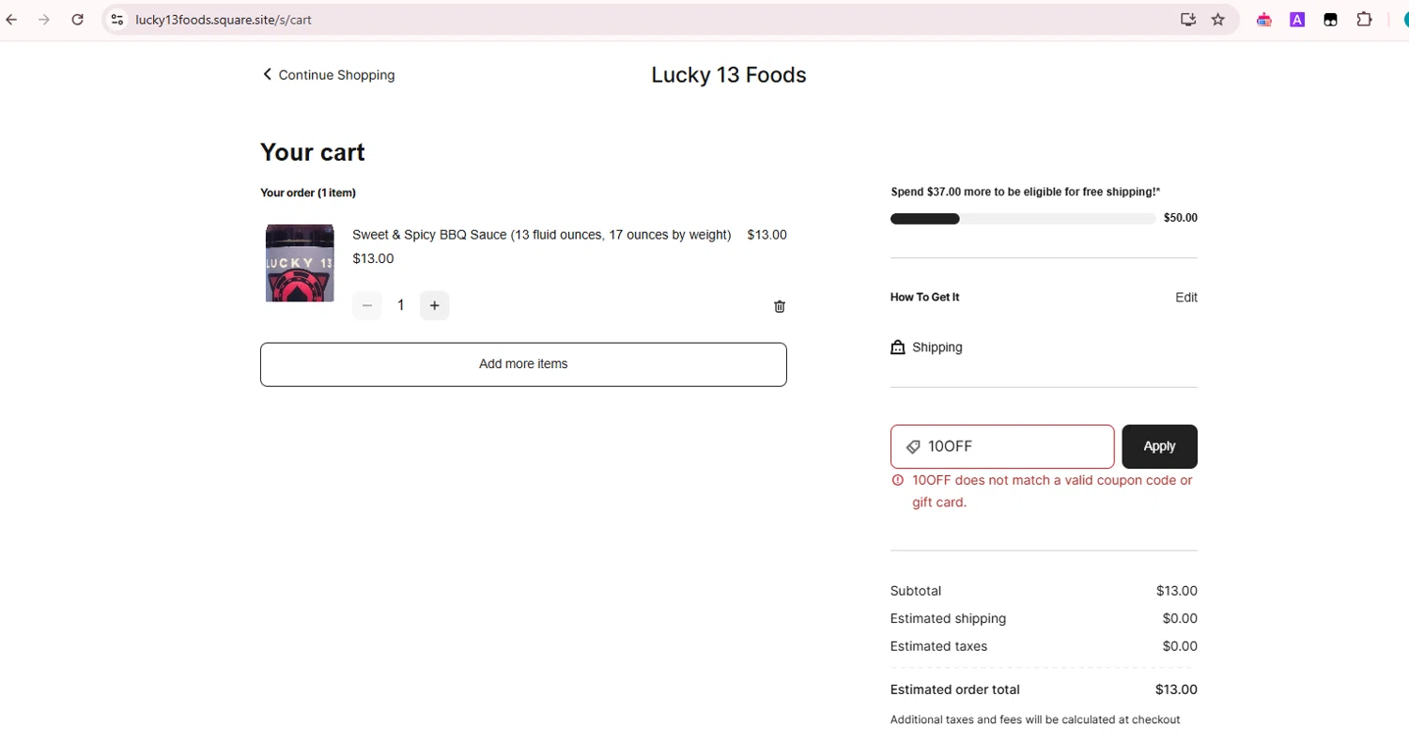The image size is (1409, 743).
Task: Bookmark this page with the star icon
Action: 1218,19
